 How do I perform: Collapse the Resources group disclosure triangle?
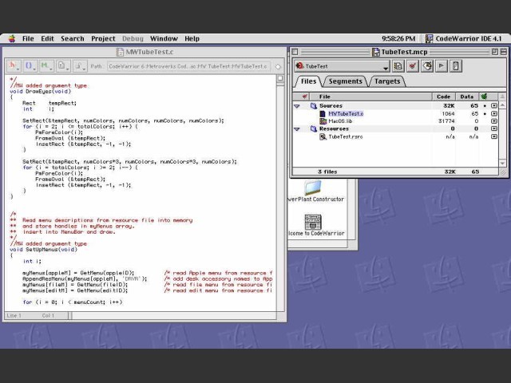coord(298,128)
